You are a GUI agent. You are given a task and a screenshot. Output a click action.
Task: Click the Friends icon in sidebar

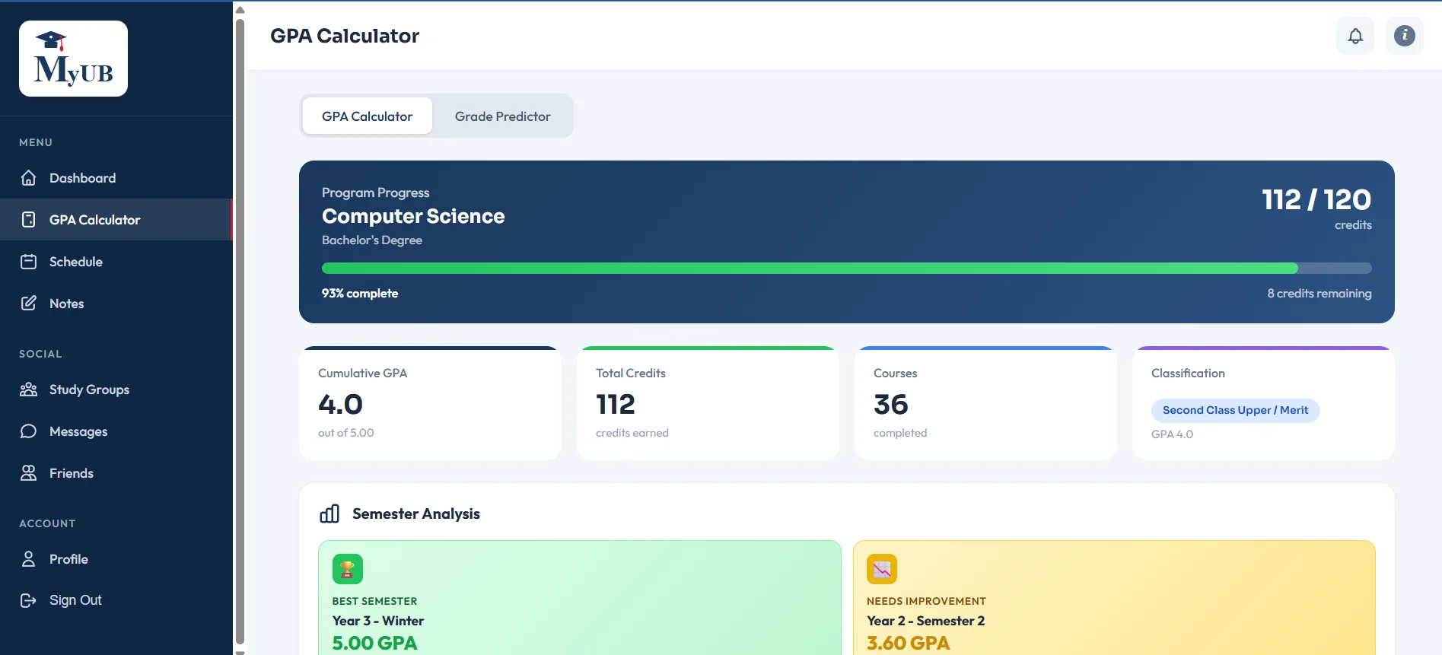point(29,473)
